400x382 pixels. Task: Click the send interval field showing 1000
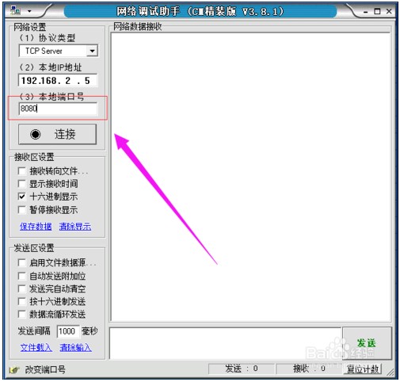(68, 331)
